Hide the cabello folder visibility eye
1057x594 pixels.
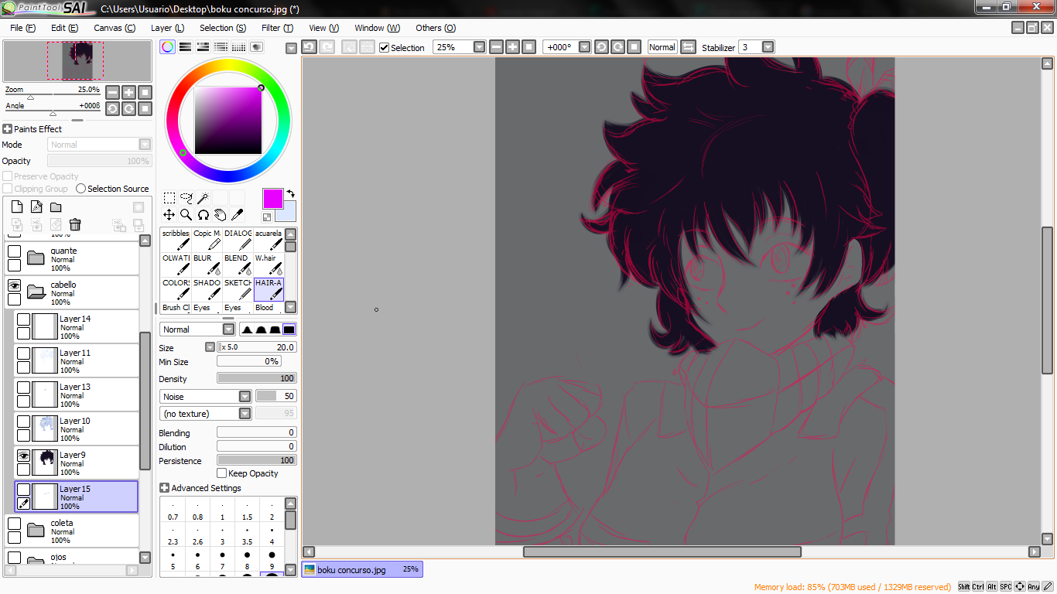[14, 285]
